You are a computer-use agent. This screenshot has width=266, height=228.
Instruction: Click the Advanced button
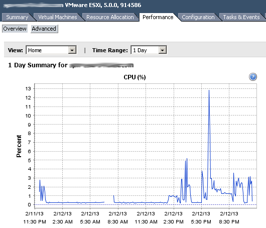pos(44,29)
